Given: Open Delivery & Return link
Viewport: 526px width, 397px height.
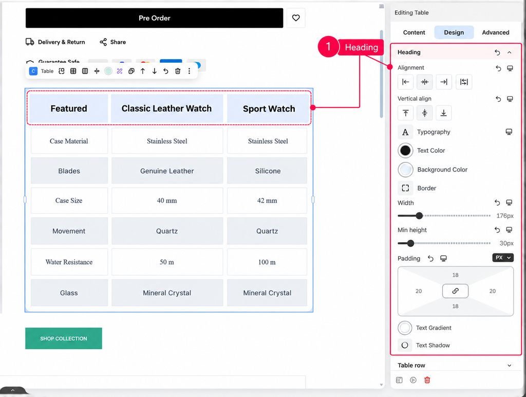Looking at the screenshot, I should (55, 42).
